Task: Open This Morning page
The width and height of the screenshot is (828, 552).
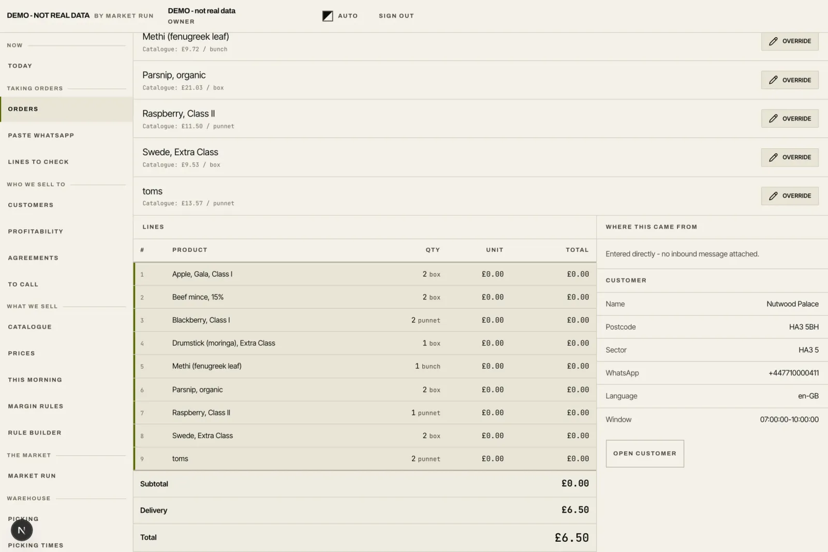Action: coord(66,380)
